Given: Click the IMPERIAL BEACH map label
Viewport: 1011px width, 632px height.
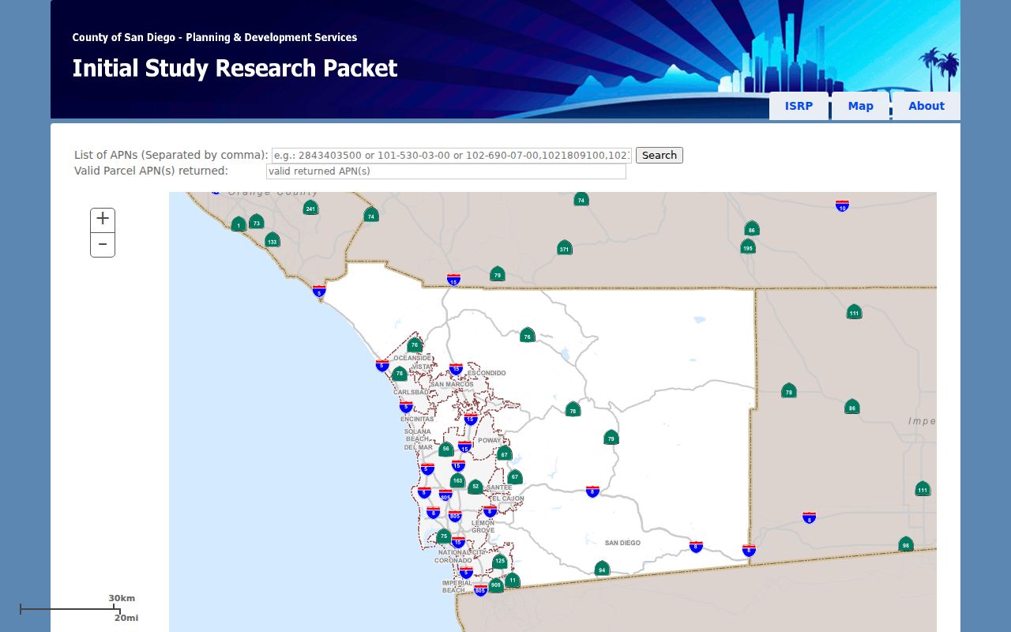Looking at the screenshot, I should pyautogui.click(x=457, y=587).
